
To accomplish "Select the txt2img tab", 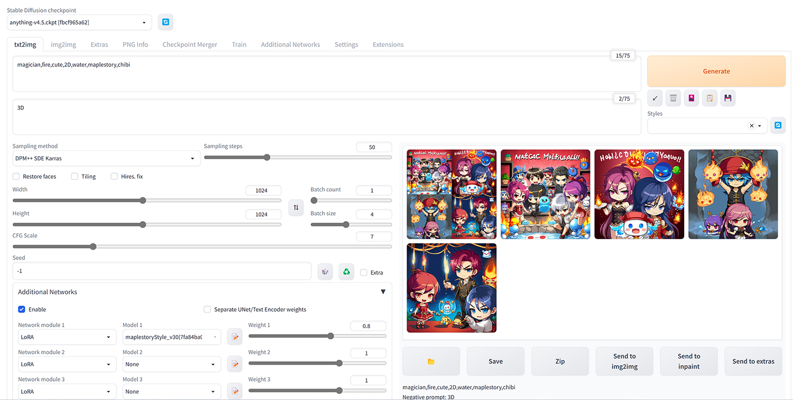I will 25,44.
